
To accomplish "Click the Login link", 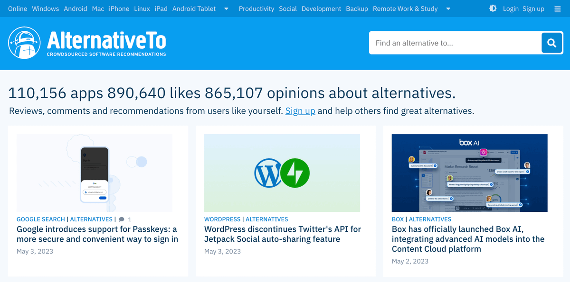I will [511, 9].
